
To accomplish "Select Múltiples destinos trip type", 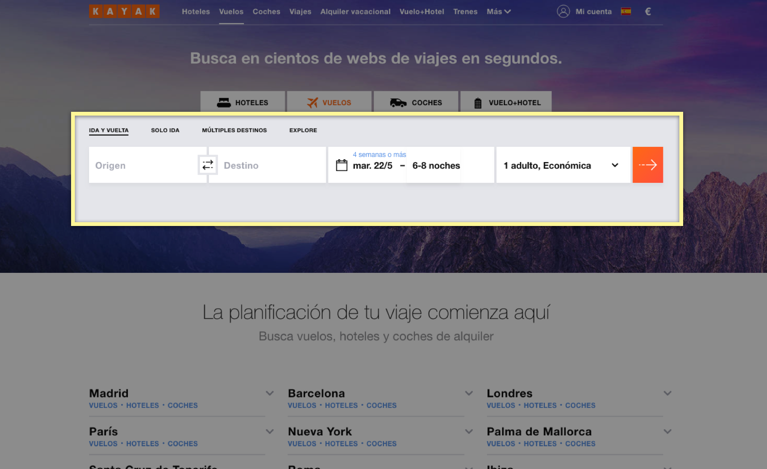I will click(x=234, y=130).
